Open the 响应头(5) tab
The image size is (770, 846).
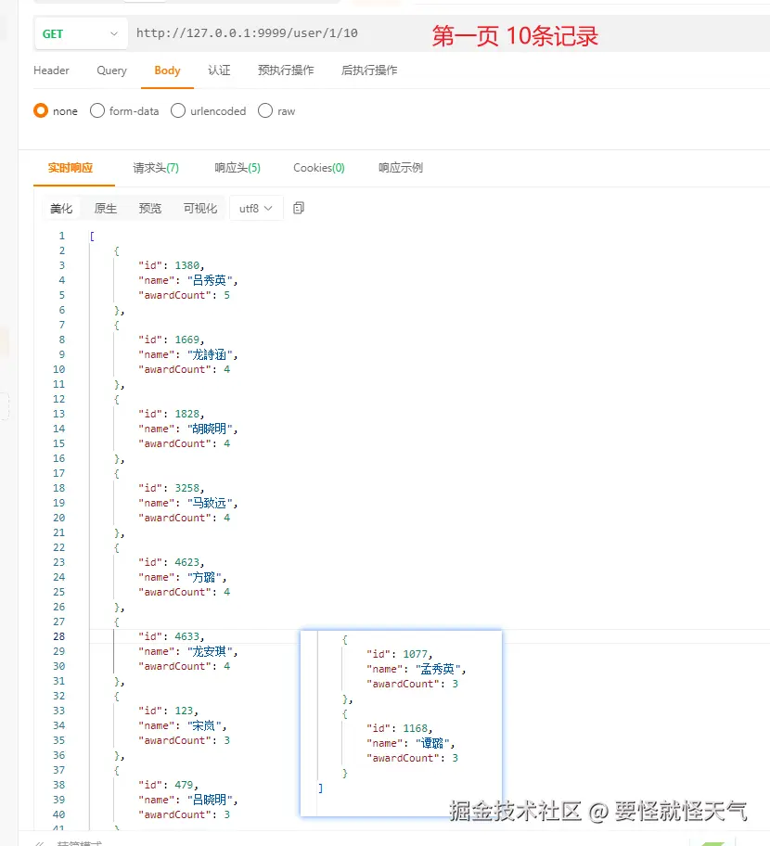(x=237, y=168)
